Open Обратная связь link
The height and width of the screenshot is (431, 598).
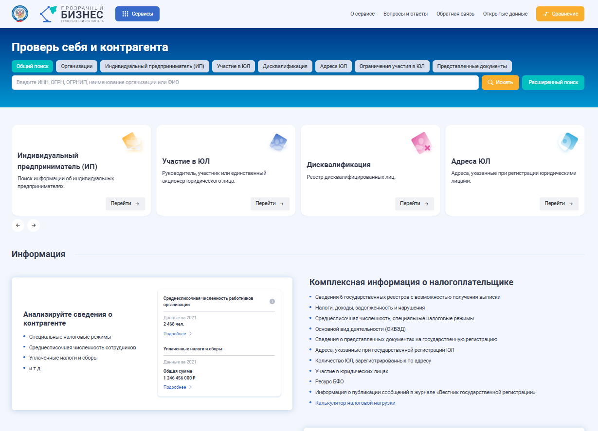coord(455,14)
